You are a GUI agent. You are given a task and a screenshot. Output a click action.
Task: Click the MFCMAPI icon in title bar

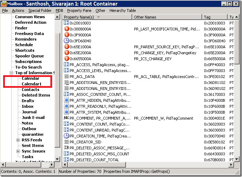pos(4,4)
